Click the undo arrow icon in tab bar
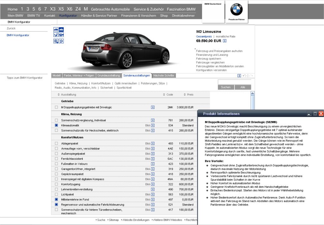 pos(245,76)
